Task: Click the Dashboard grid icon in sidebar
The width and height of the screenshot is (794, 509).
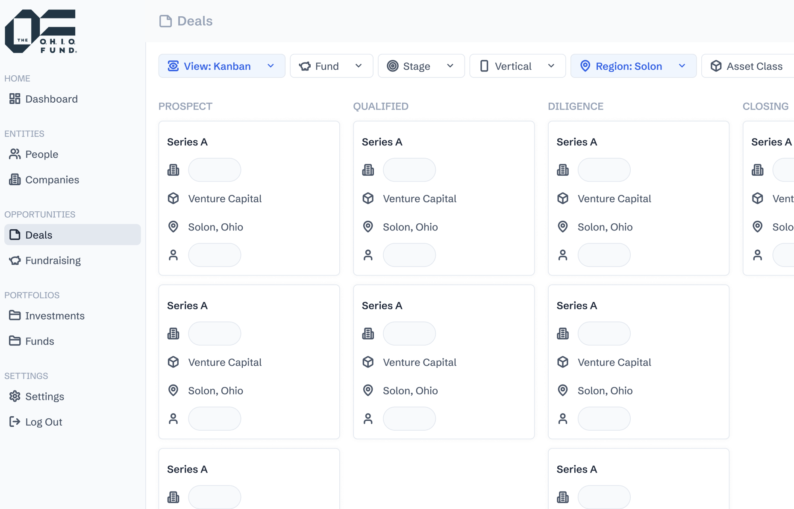Action: tap(15, 99)
